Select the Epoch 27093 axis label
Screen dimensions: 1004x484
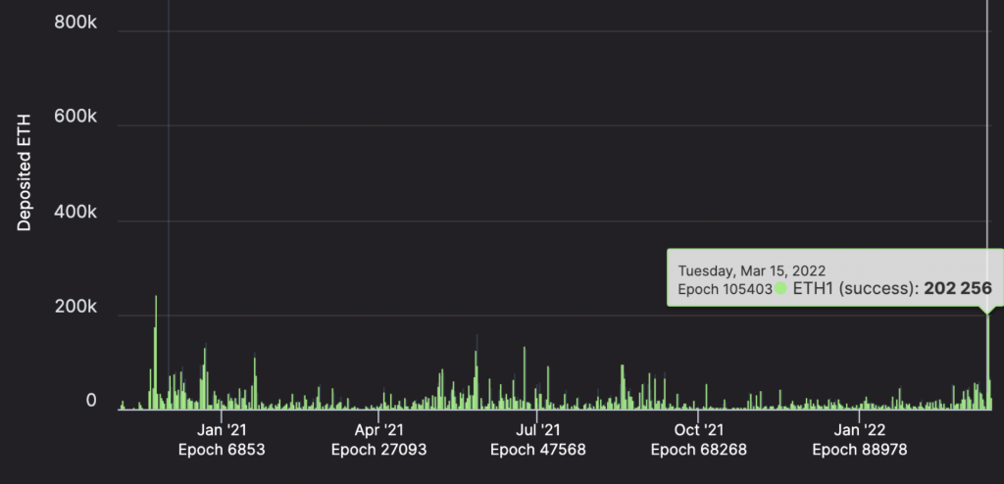coord(378,450)
